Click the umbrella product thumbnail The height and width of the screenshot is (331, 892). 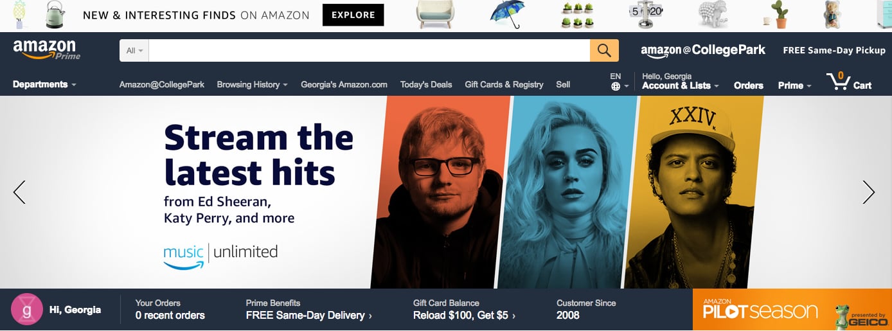[506, 15]
